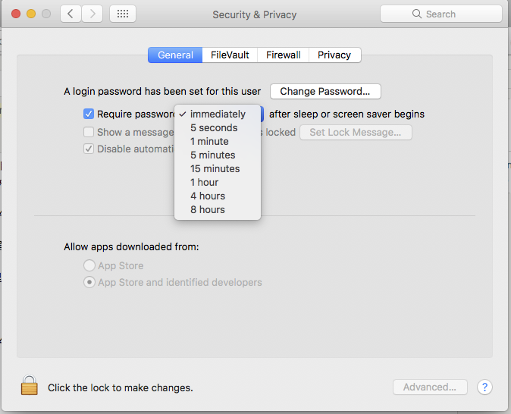Open the Privacy tab
Image resolution: width=511 pixels, height=414 pixels.
coord(334,55)
